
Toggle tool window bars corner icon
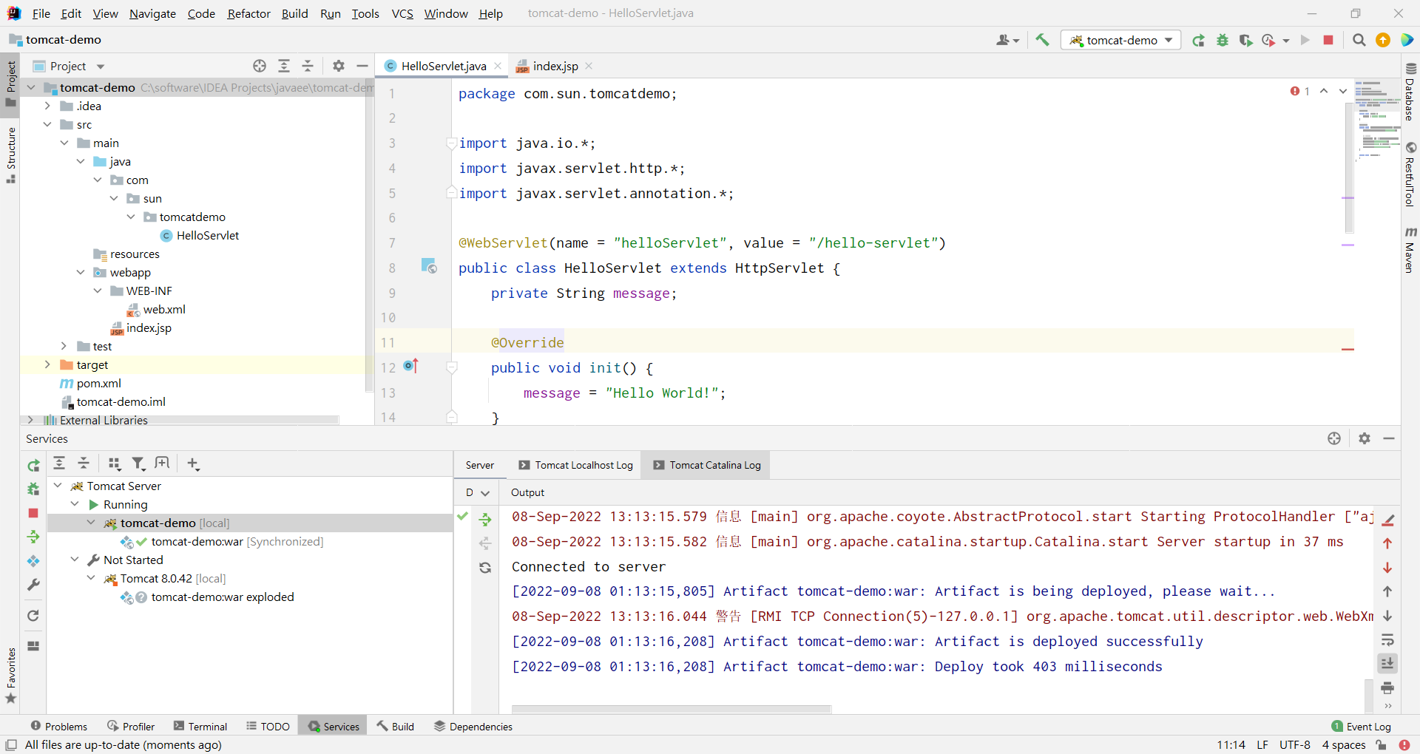coord(11,745)
